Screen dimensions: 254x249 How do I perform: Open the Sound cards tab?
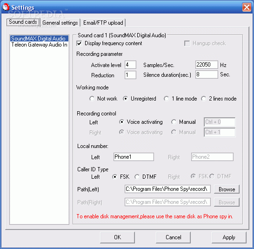(x=23, y=22)
